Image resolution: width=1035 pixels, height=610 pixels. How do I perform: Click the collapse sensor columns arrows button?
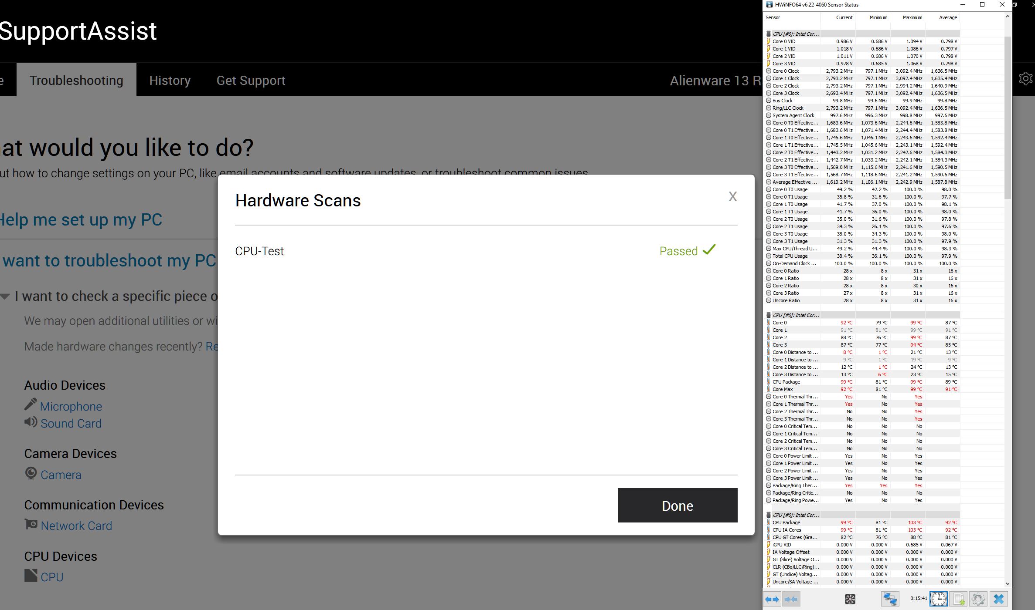[791, 599]
